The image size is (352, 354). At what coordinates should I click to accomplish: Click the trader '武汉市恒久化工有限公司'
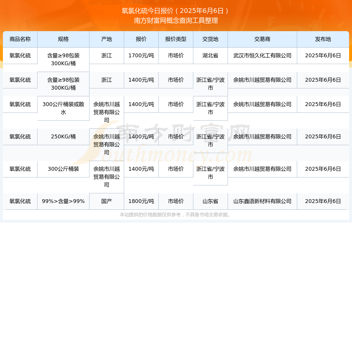coord(262,56)
